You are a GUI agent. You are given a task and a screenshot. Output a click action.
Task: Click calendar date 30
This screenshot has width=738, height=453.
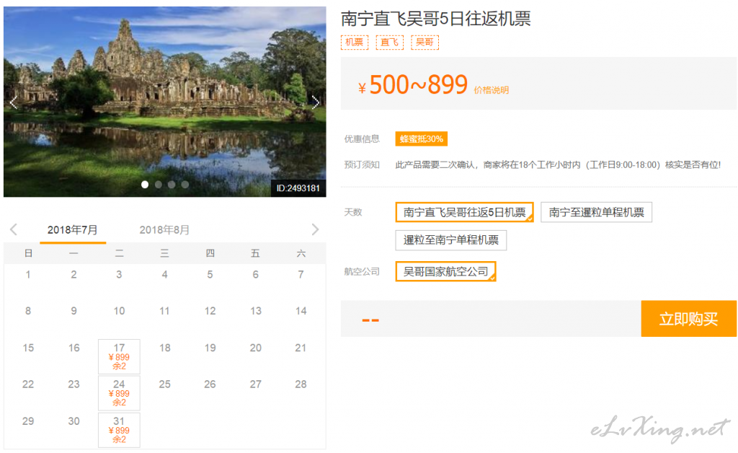point(74,421)
